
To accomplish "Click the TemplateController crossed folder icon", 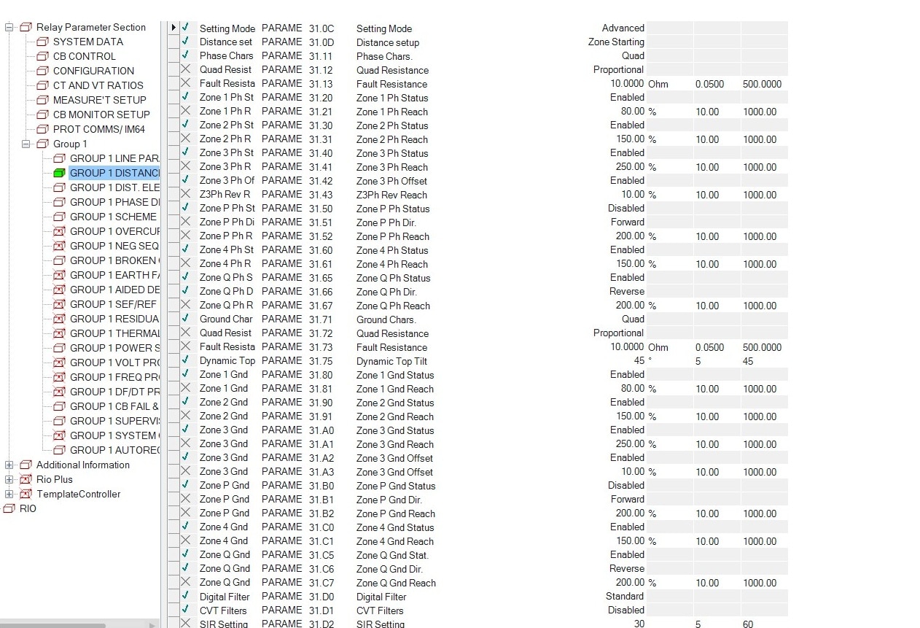I will point(26,494).
